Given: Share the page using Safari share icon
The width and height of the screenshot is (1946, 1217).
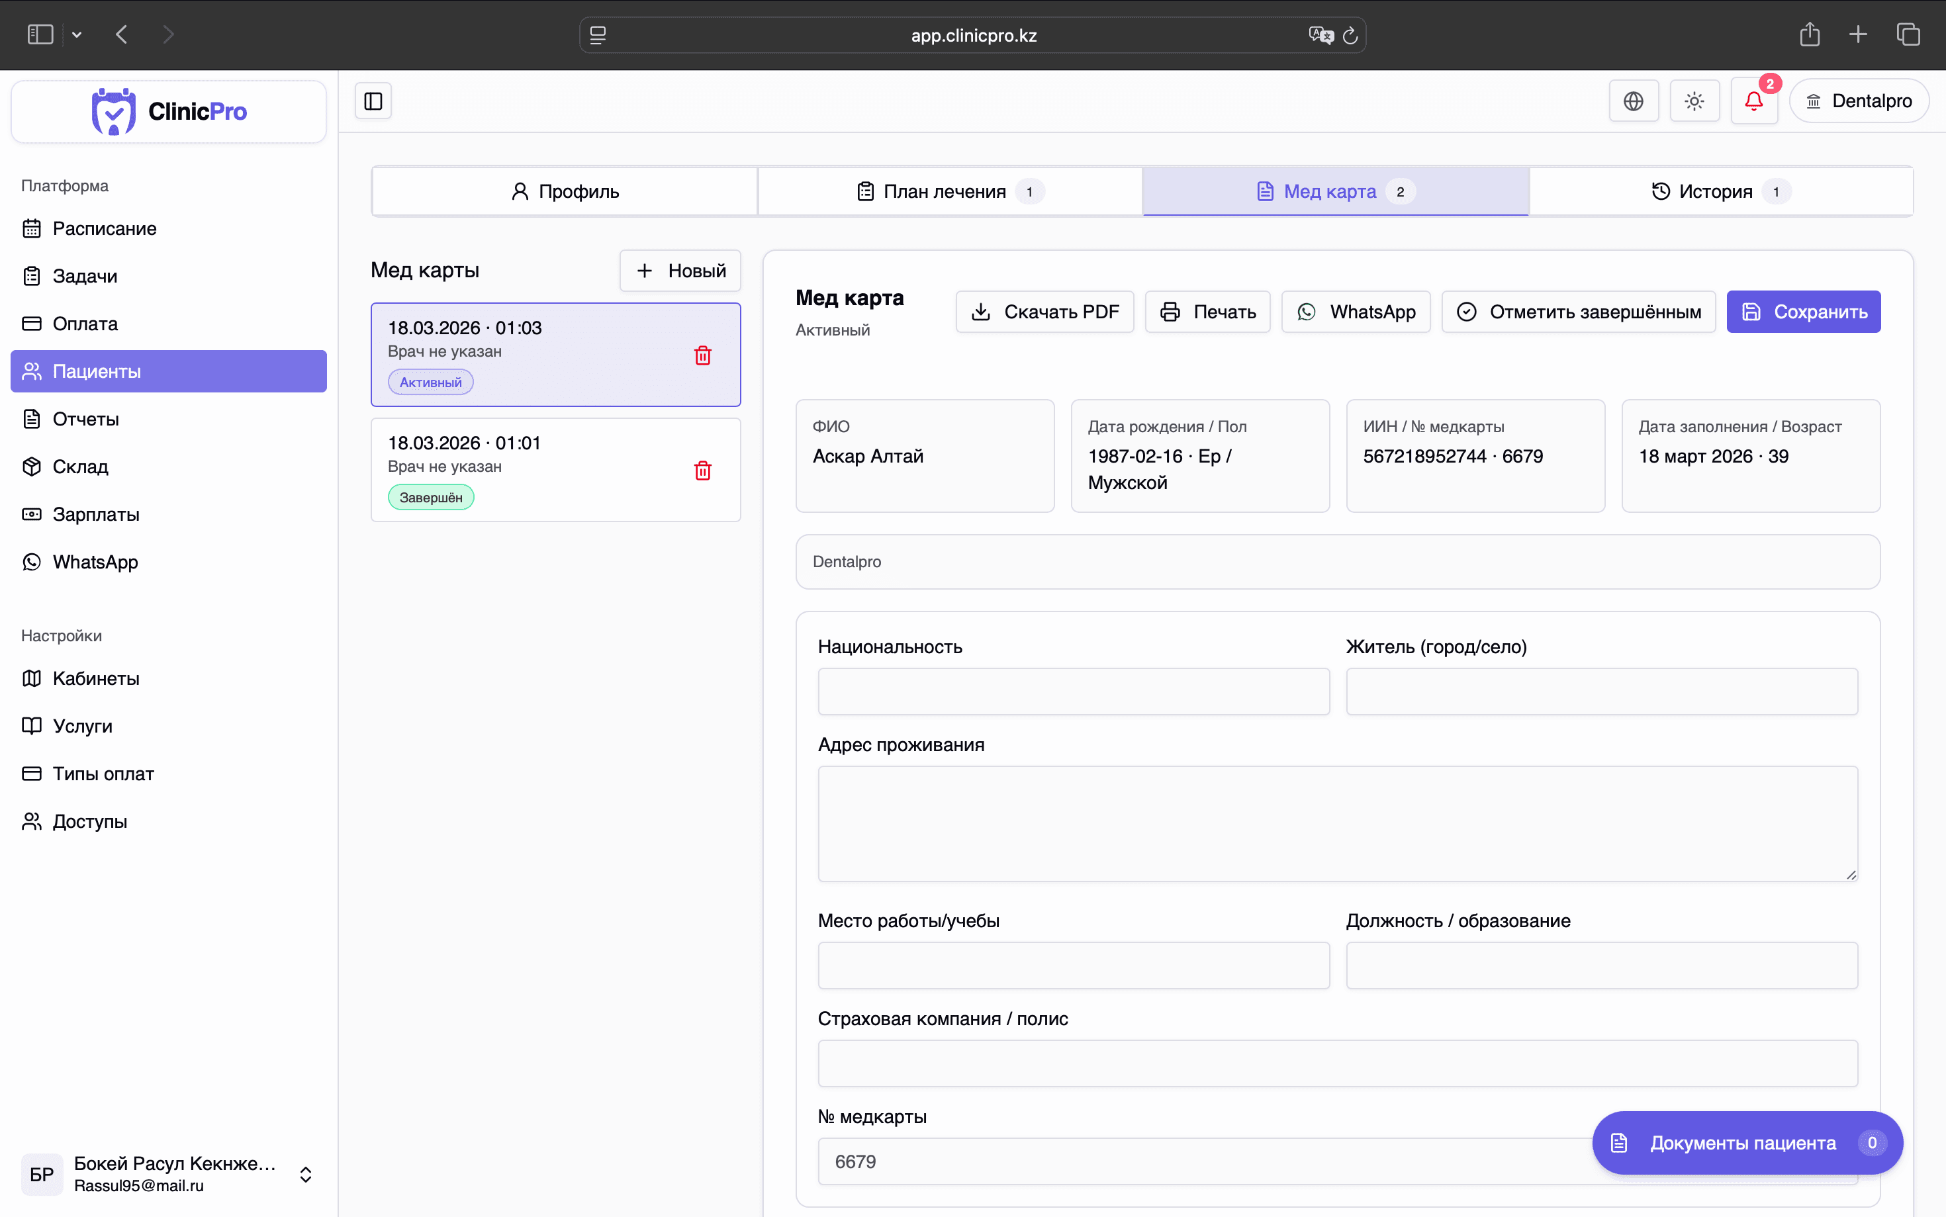Looking at the screenshot, I should [1809, 34].
